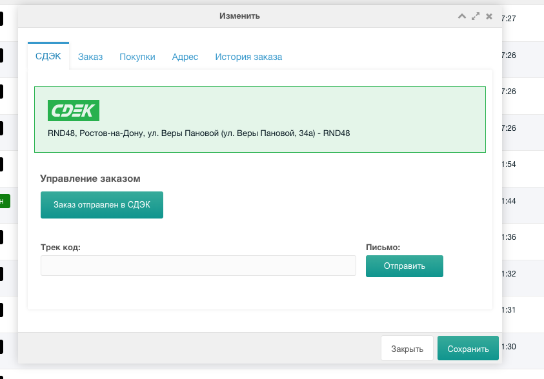
Task: Collapse the Изменить dialog with the chevron icon
Action: coord(462,16)
